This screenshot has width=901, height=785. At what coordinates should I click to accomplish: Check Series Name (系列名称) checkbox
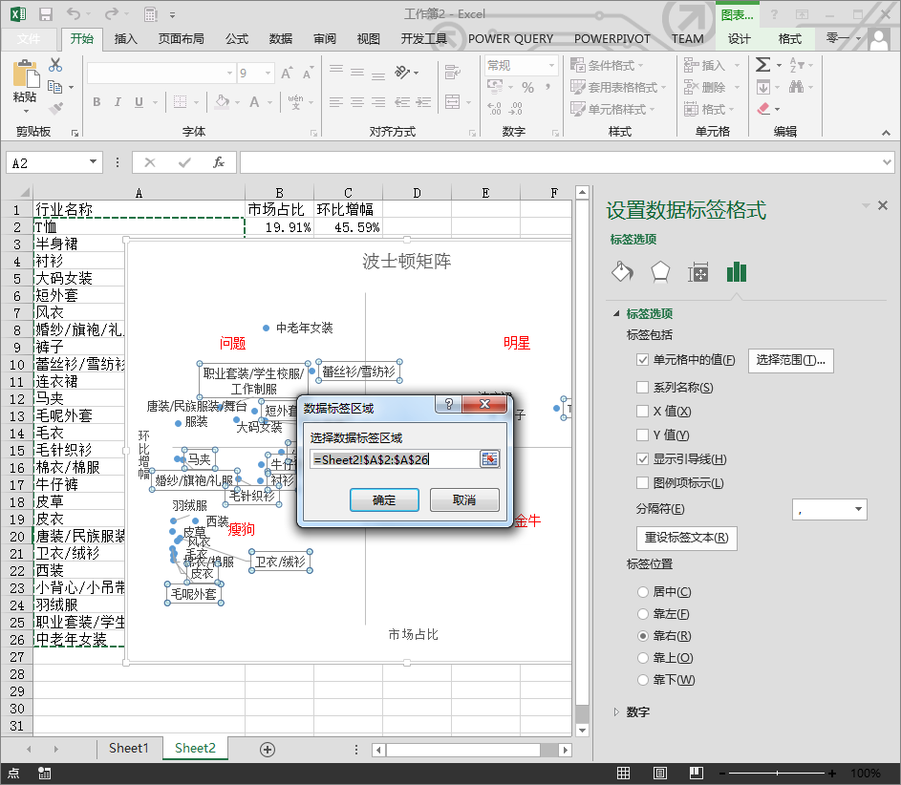[642, 387]
